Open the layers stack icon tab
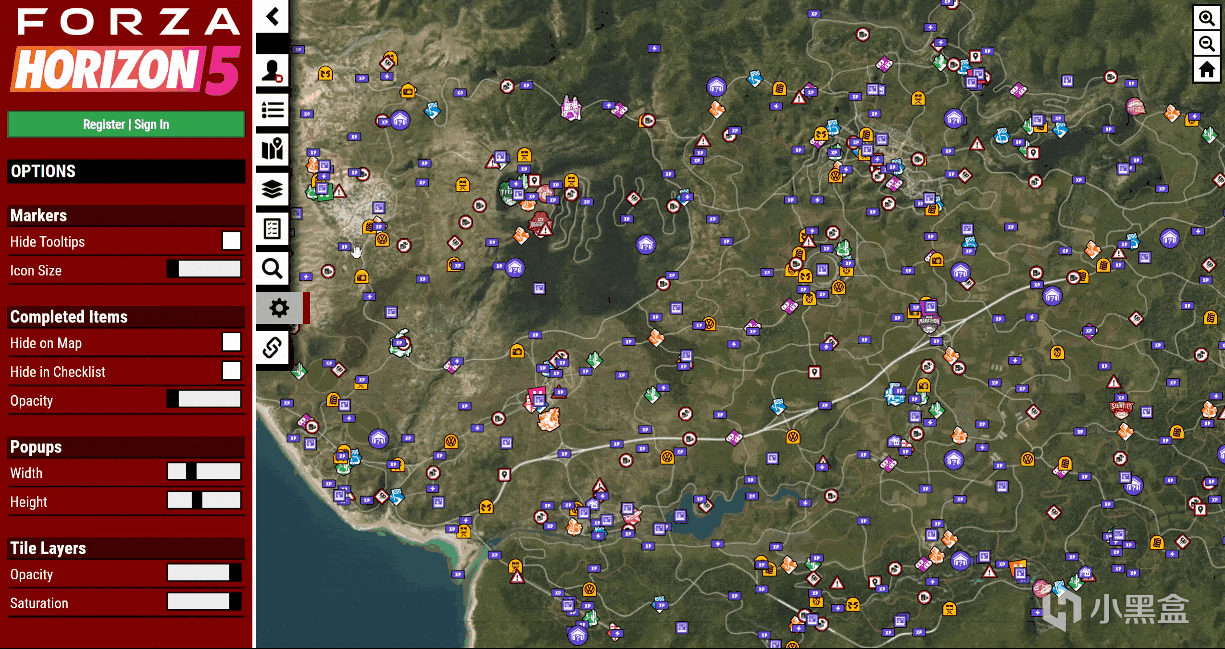 tap(272, 189)
